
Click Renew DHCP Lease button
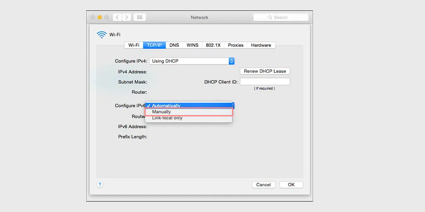[x=265, y=71]
